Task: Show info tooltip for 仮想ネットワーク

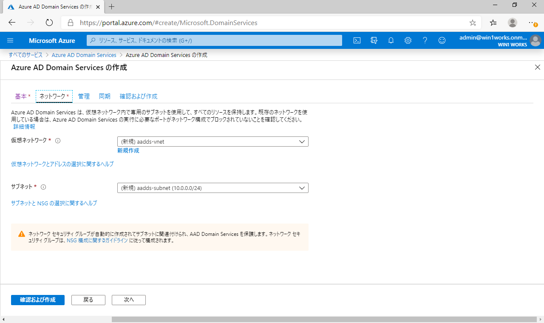Action: (58, 141)
